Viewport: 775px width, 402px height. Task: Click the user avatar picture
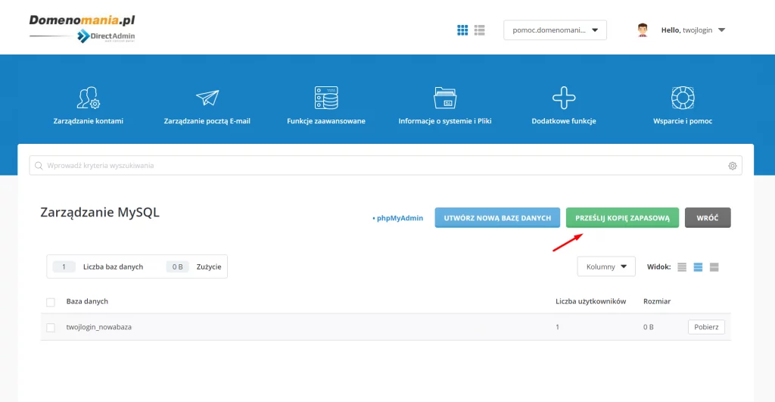coord(643,30)
